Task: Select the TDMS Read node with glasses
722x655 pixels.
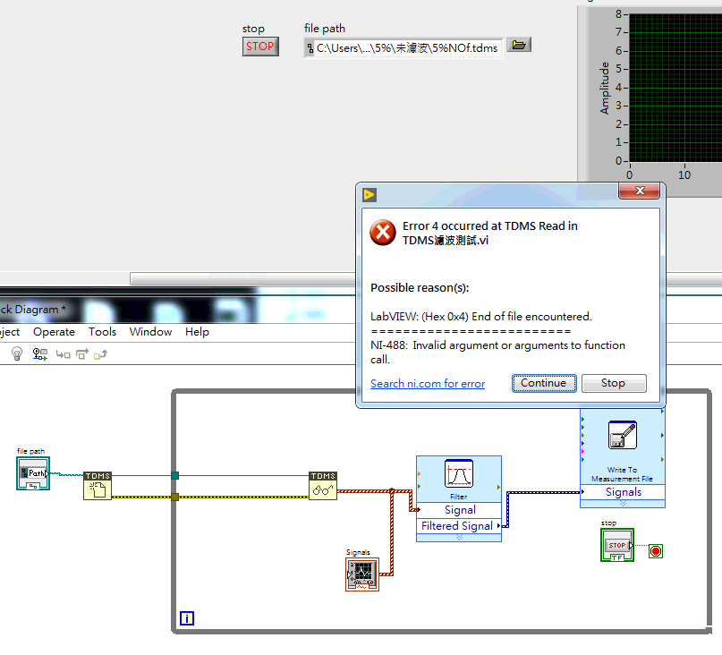Action: click(x=323, y=486)
